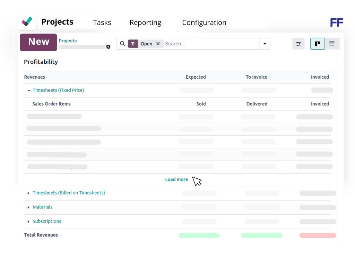This screenshot has width=355, height=266.
Task: Expand the Materials revenue row
Action: click(29, 207)
